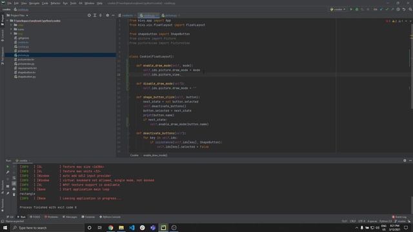
Task: Expand all nodes in Project panel
Action: (x=95, y=15)
